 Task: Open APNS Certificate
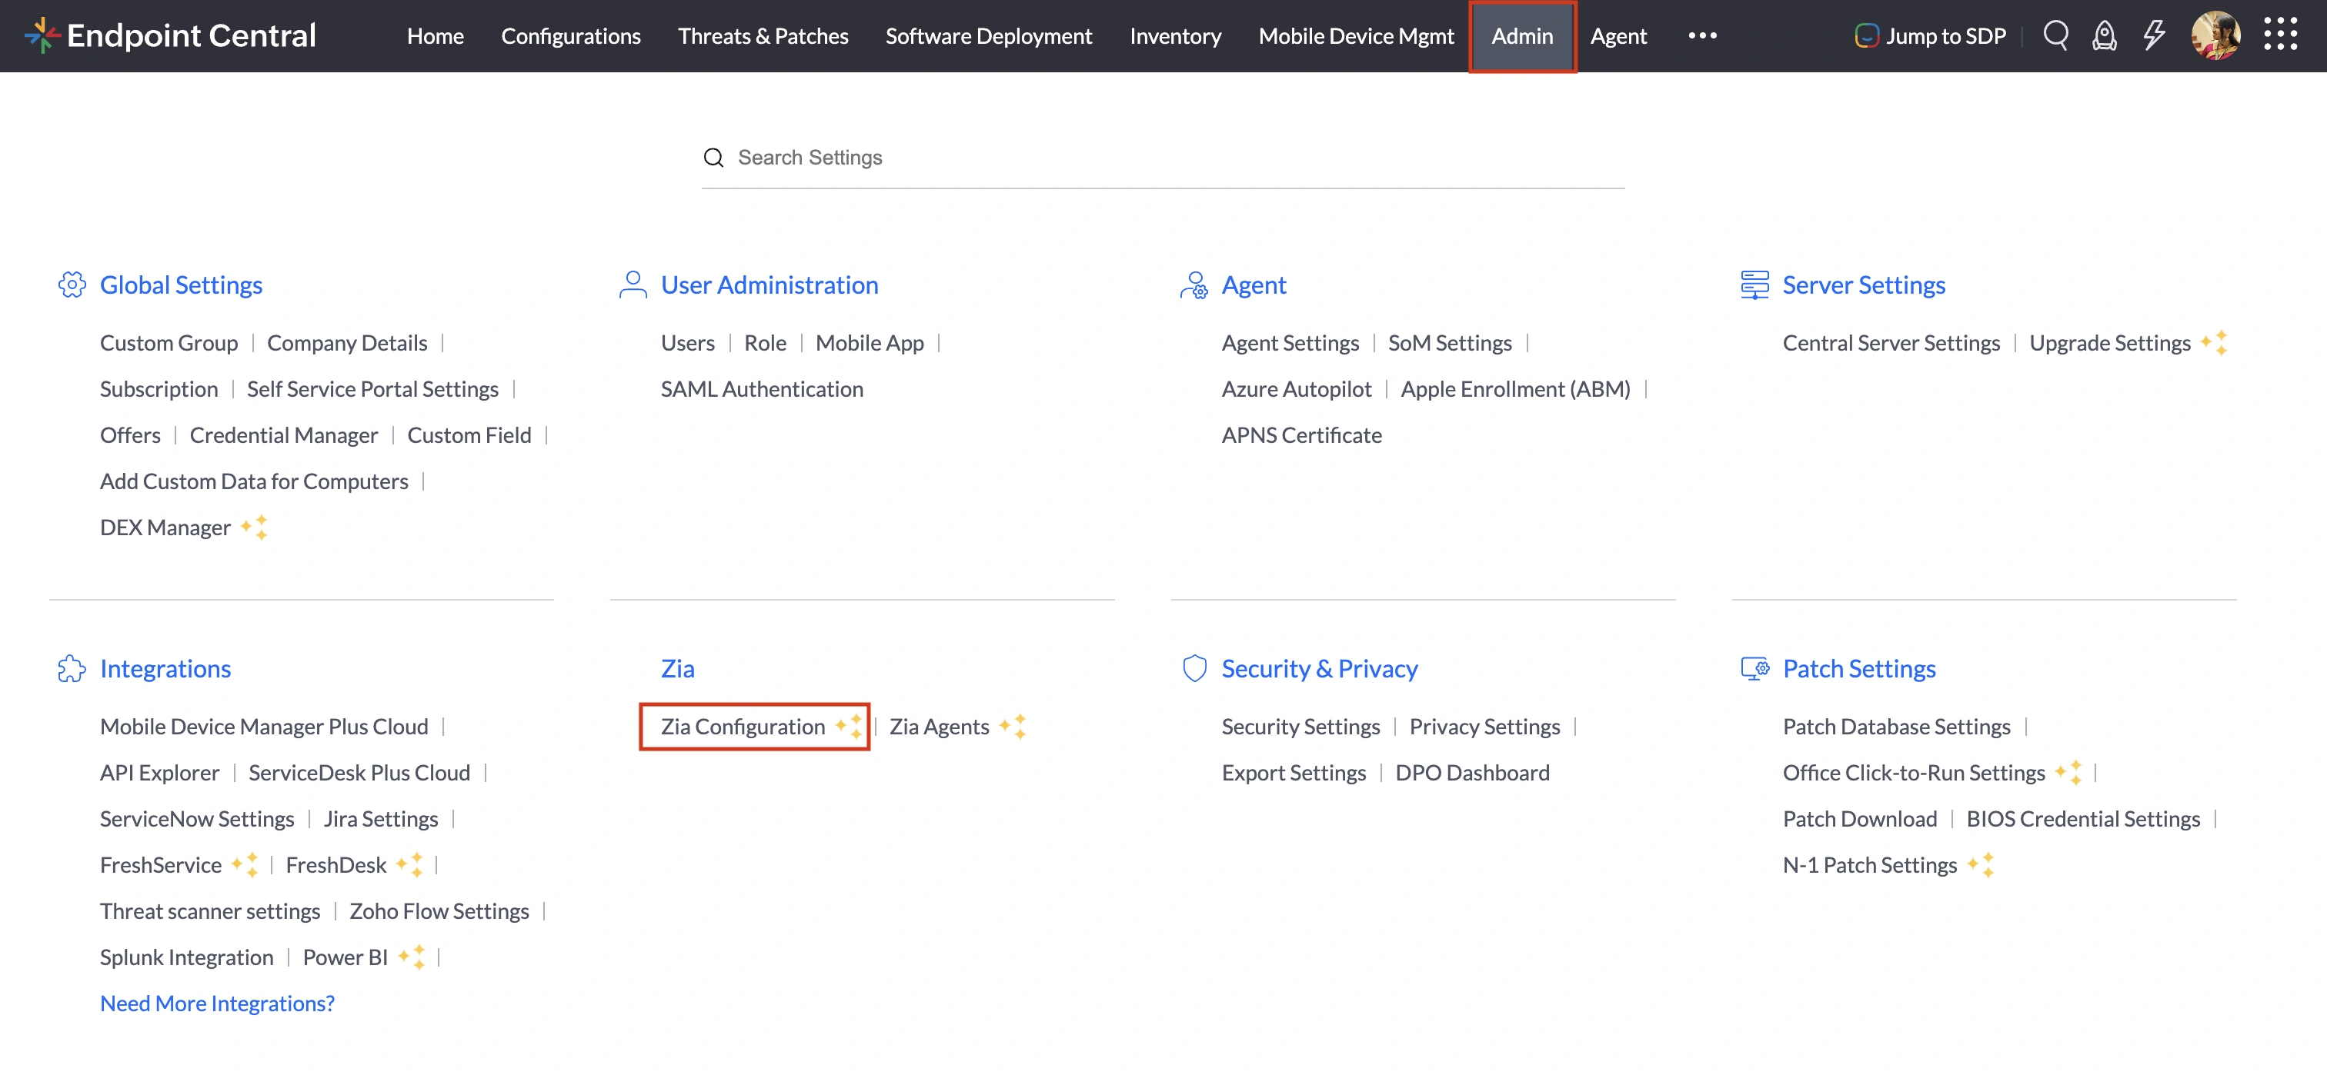point(1302,434)
